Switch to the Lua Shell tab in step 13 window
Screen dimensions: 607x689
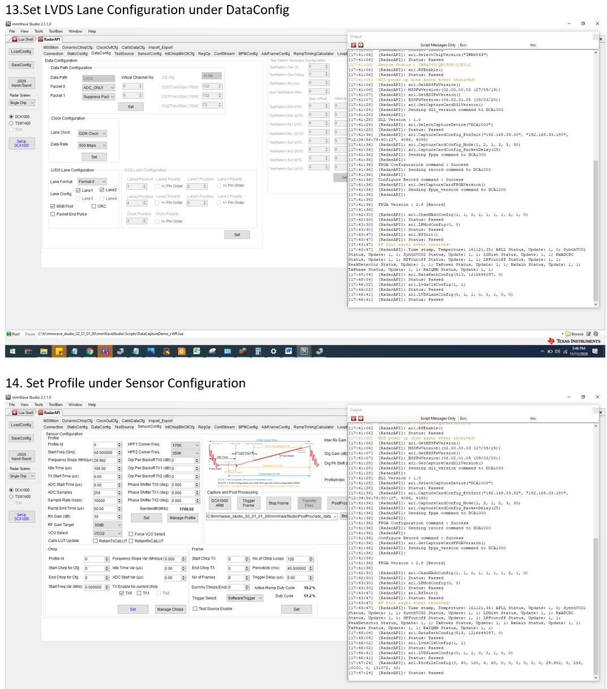[23, 39]
